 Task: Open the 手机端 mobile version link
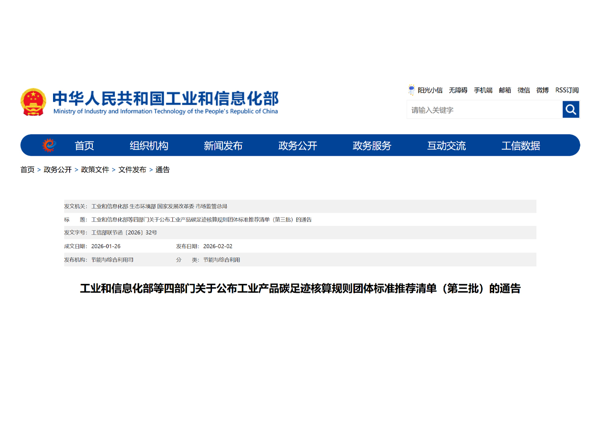[x=483, y=90]
